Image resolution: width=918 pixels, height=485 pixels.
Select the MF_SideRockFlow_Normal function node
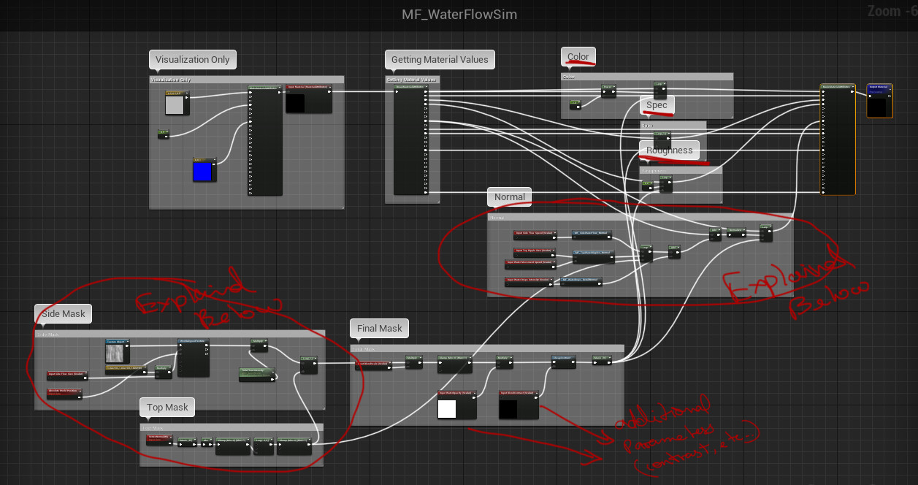592,234
